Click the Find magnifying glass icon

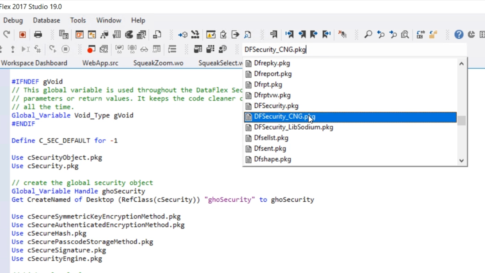[368, 35]
